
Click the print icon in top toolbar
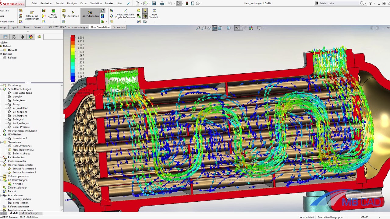click(x=162, y=3)
